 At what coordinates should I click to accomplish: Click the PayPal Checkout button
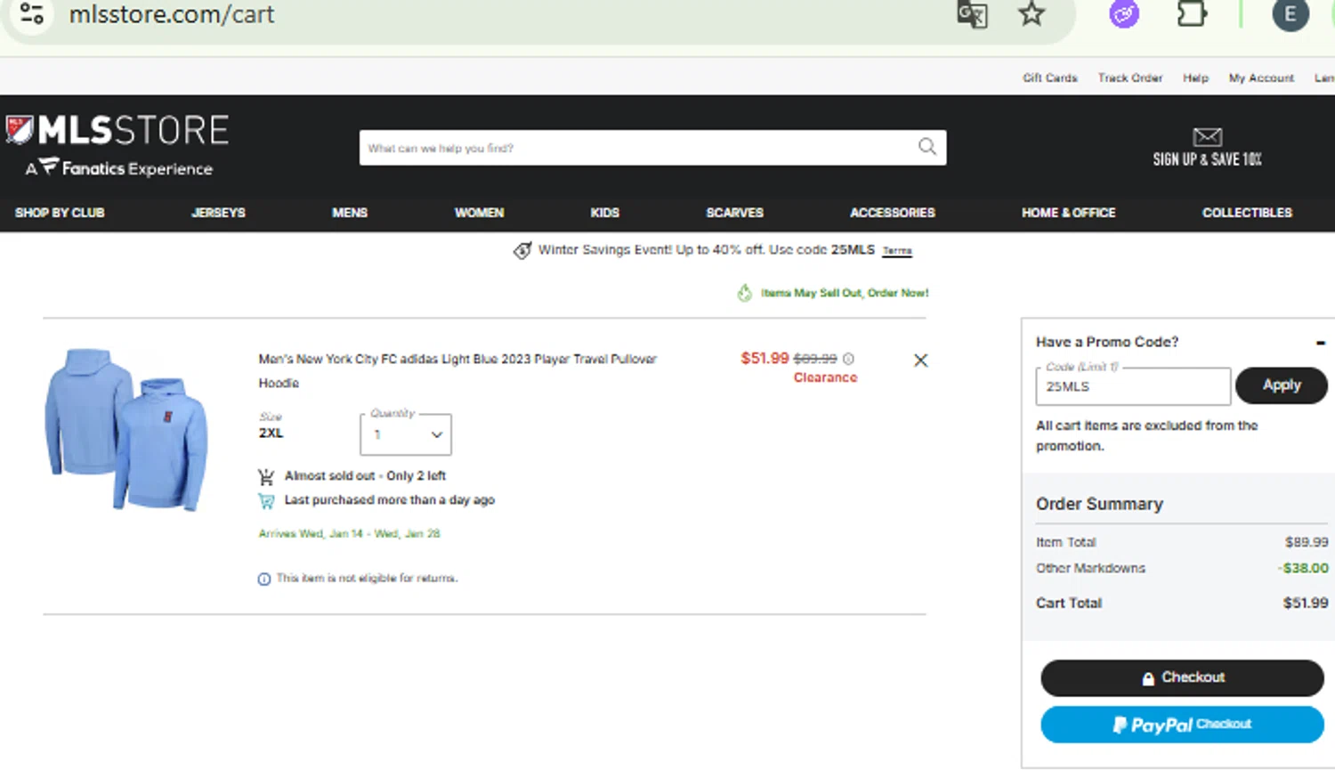(1182, 725)
